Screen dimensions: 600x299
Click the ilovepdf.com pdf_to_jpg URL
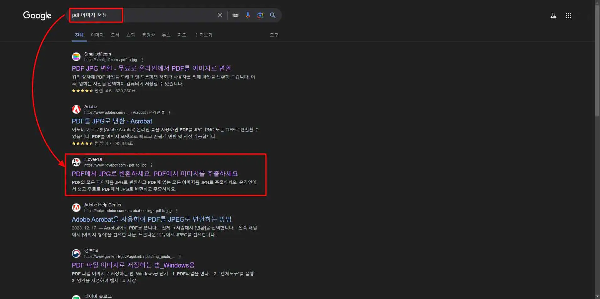coord(115,165)
